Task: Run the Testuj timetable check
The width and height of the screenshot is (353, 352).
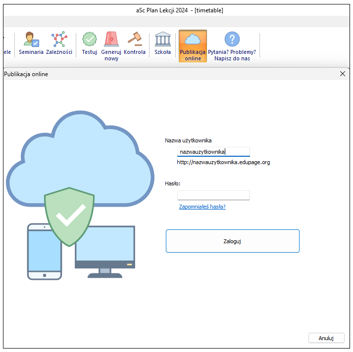Action: 90,44
